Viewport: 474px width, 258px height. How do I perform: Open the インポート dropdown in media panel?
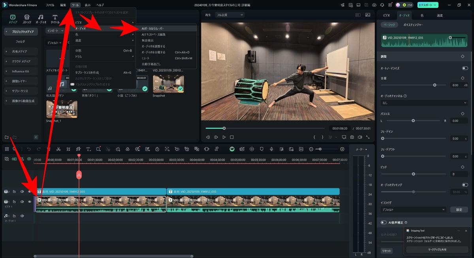pyautogui.click(x=55, y=30)
